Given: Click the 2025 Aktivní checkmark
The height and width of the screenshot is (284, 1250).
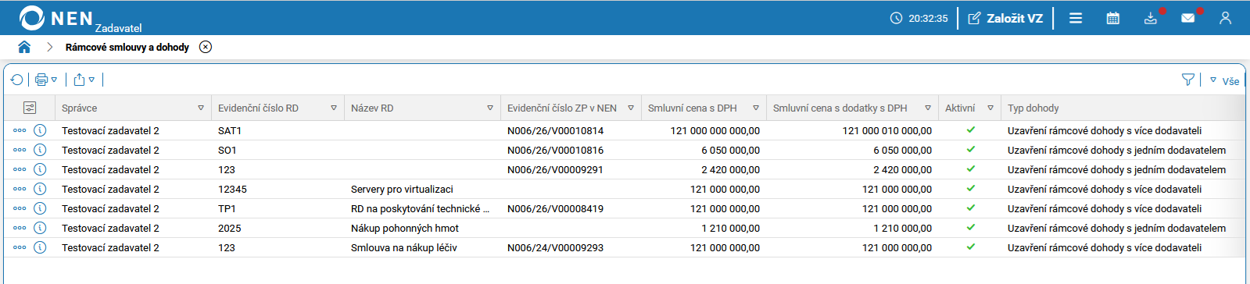Looking at the screenshot, I should pos(971,227).
